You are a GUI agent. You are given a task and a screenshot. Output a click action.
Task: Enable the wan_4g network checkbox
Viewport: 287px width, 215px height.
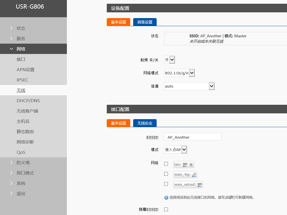coord(166,174)
